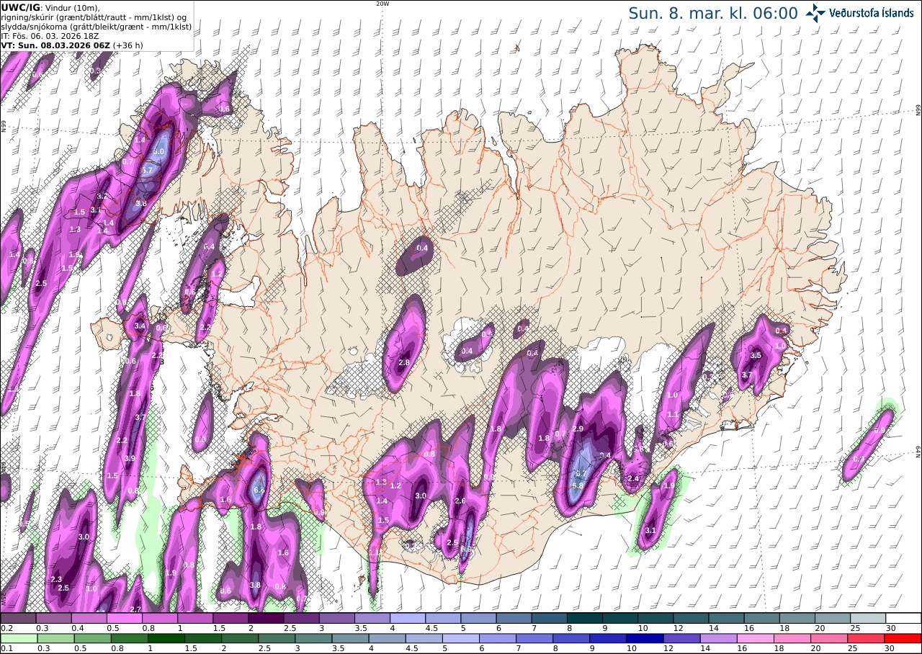Pick the light pink rain swatch labeled 16

(x=756, y=638)
